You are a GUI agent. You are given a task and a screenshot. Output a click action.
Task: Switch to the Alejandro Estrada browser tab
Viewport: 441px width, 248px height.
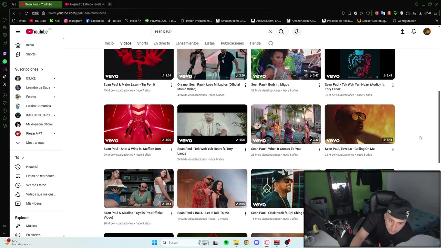click(84, 4)
